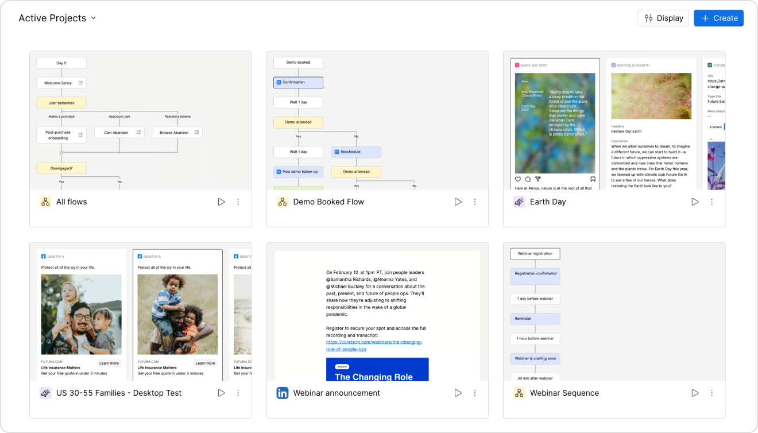
Task: Click the Webinar announcement project title
Action: click(337, 393)
